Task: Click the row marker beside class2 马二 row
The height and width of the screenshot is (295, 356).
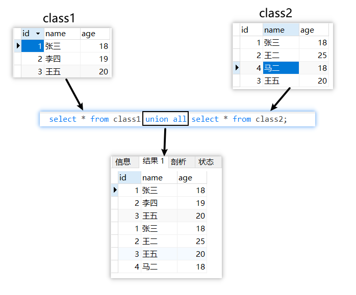Action: click(237, 68)
